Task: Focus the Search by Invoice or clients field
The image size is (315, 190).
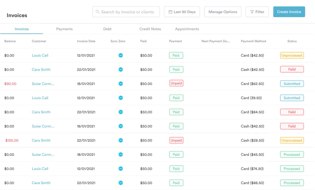Action: [x=128, y=12]
